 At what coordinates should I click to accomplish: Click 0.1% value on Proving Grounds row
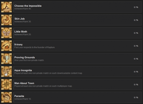[136, 59]
